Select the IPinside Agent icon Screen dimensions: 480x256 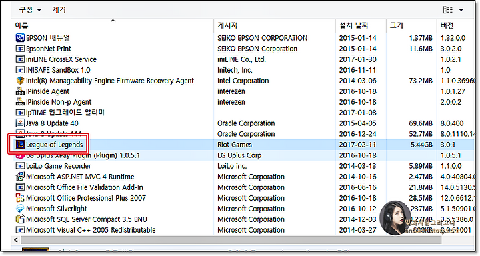click(x=20, y=91)
